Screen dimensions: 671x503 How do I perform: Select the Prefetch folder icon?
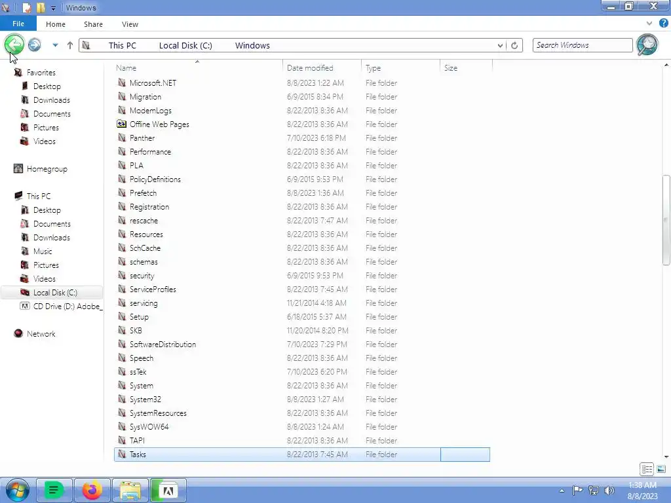[x=122, y=193]
